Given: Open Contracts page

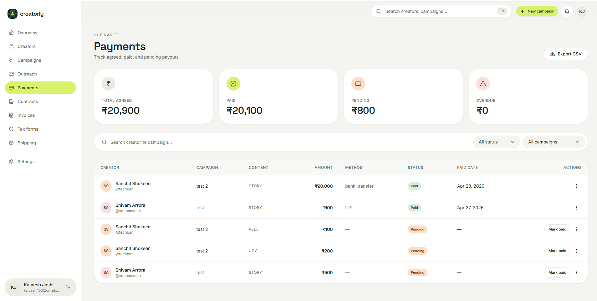Looking at the screenshot, I should pyautogui.click(x=40, y=101).
